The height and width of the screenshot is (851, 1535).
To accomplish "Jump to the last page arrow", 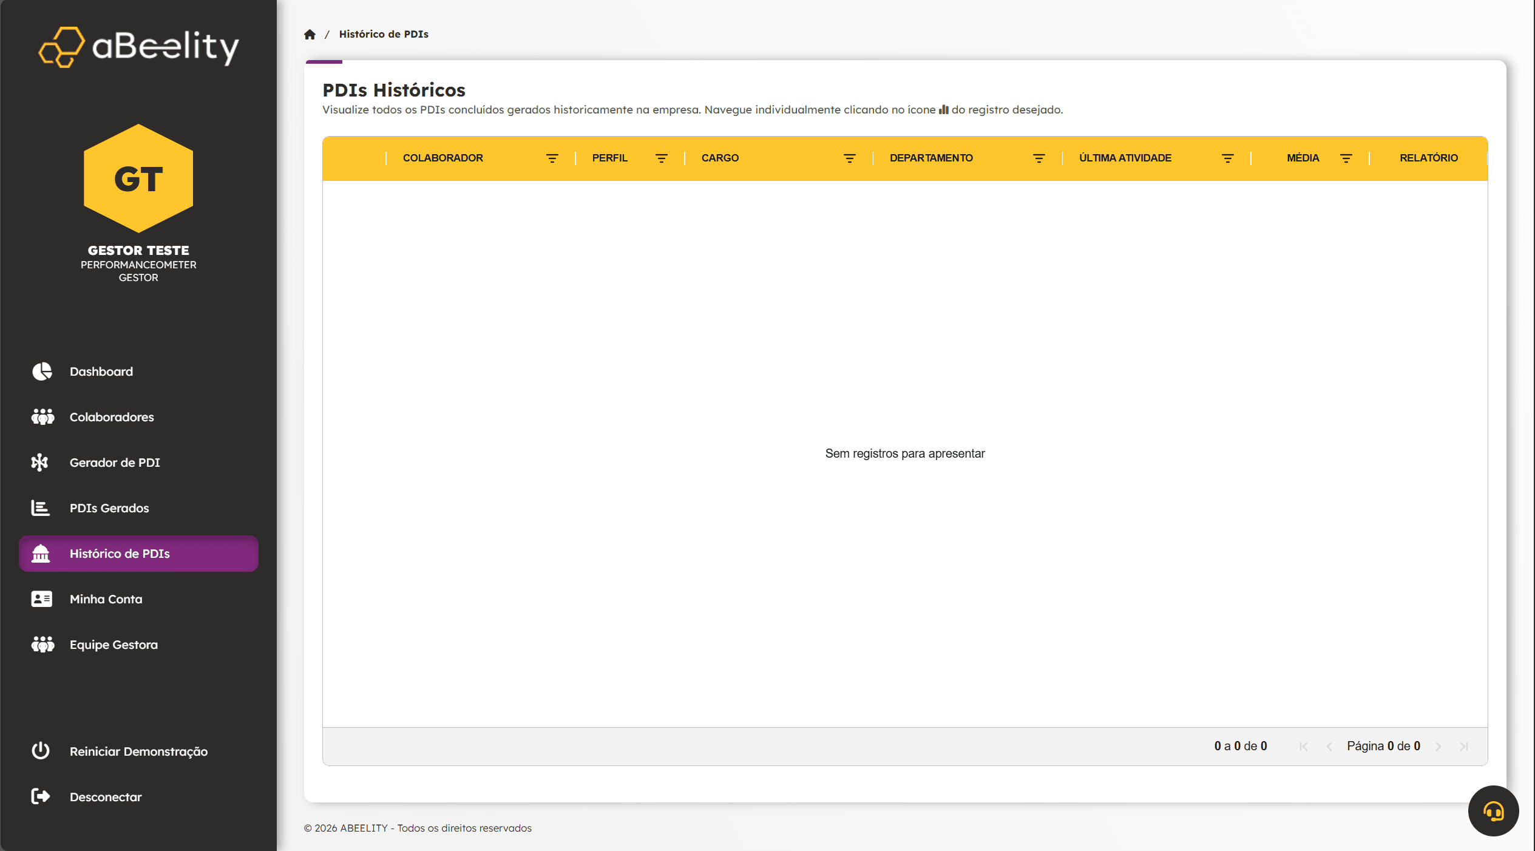I will (x=1465, y=746).
